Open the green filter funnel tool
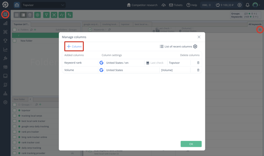The image size is (264, 156). click(x=46, y=15)
